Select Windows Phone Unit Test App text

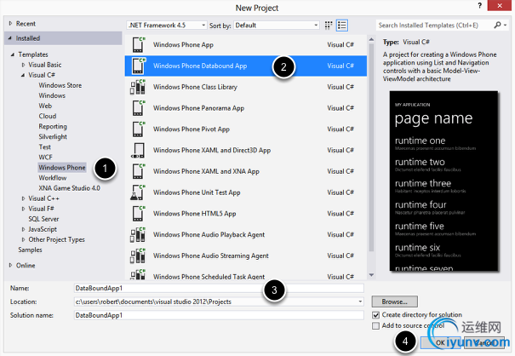click(197, 192)
